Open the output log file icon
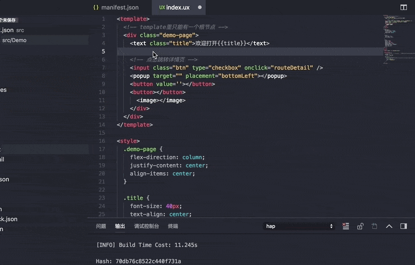Image resolution: width=415 pixels, height=265 pixels. click(x=375, y=226)
